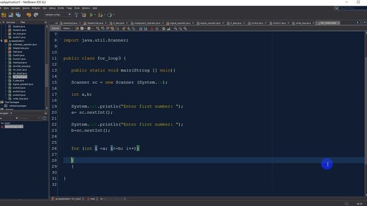Click the Profile Project icon
The width and height of the screenshot is (367, 206).
(x=110, y=15)
